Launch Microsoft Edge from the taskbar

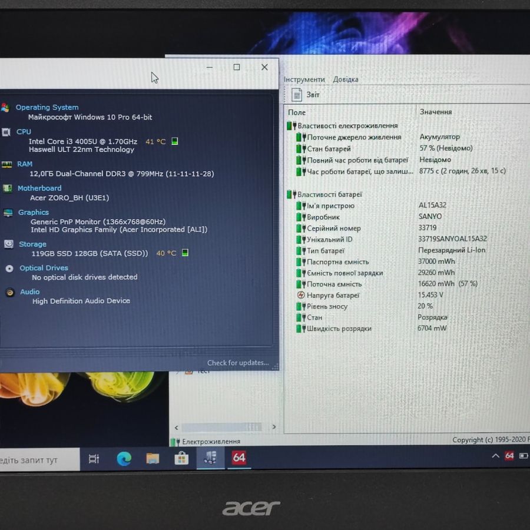(124, 459)
